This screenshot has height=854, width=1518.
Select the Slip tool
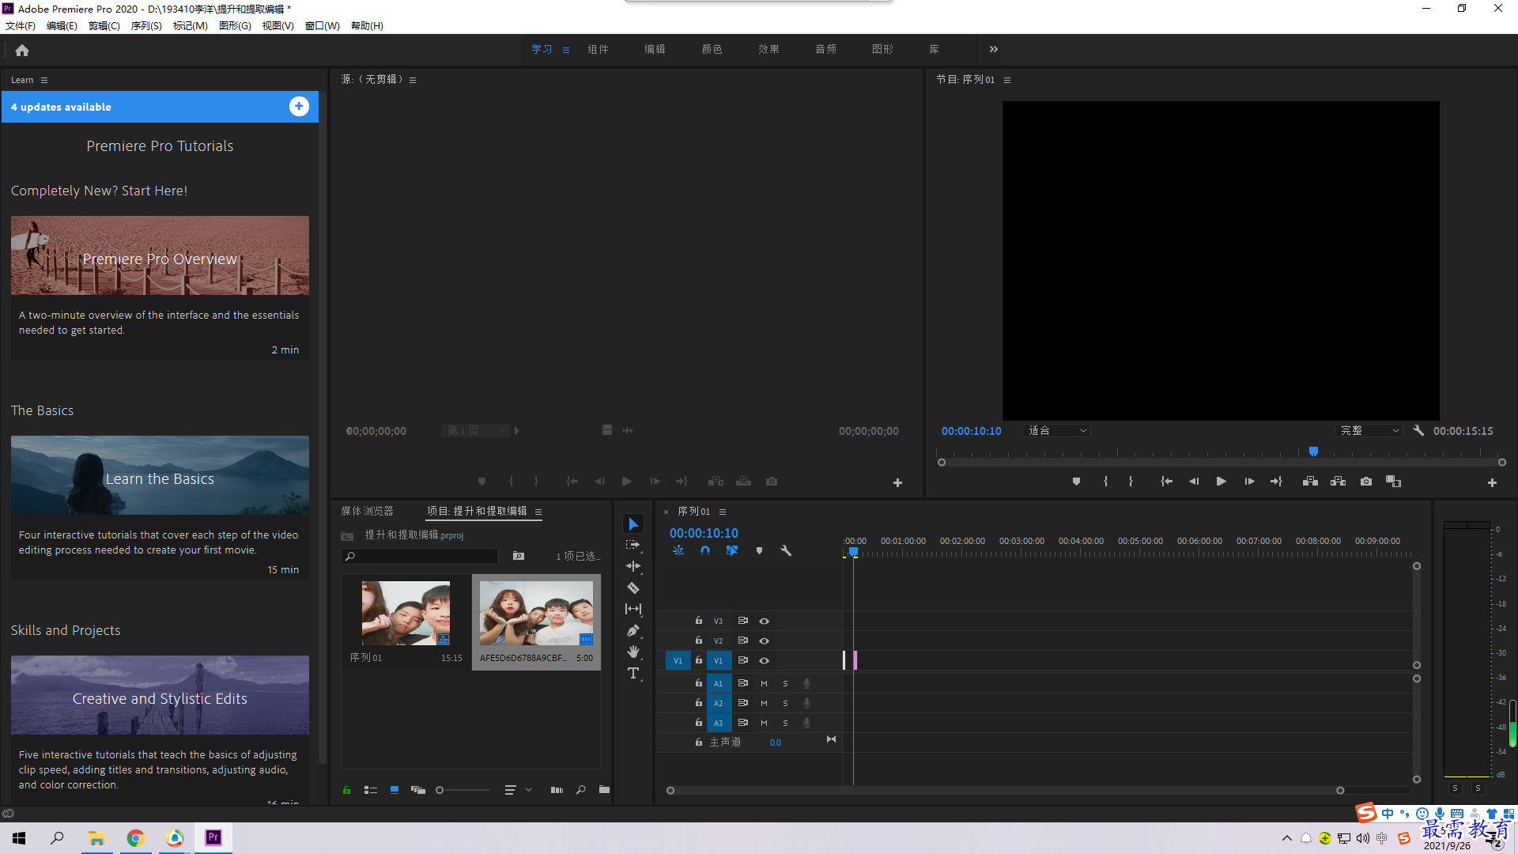point(633,609)
